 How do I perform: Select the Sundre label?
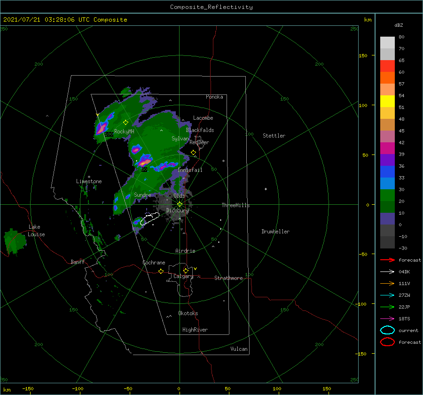point(142,194)
